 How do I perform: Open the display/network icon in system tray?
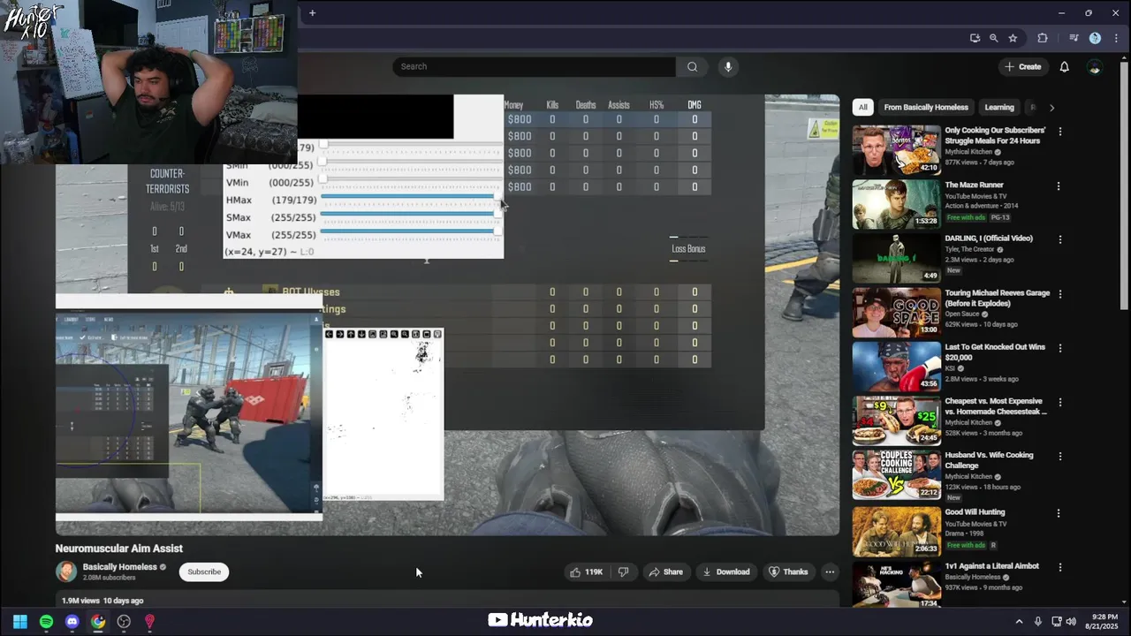1057,622
